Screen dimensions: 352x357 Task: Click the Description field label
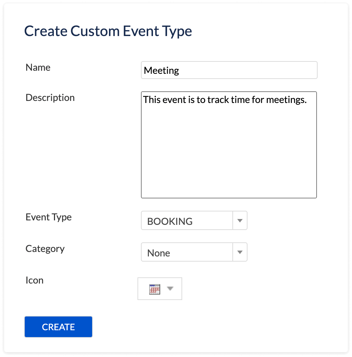pyautogui.click(x=50, y=97)
